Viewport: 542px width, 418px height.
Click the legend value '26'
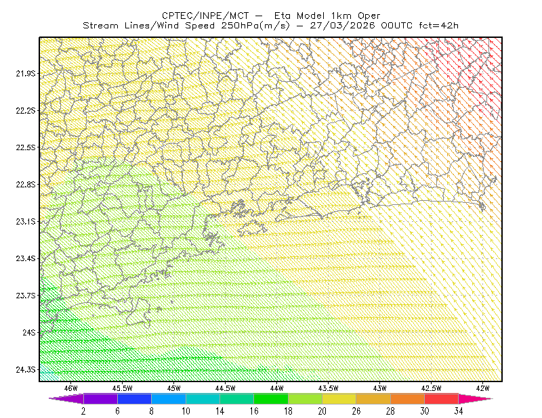point(356,411)
